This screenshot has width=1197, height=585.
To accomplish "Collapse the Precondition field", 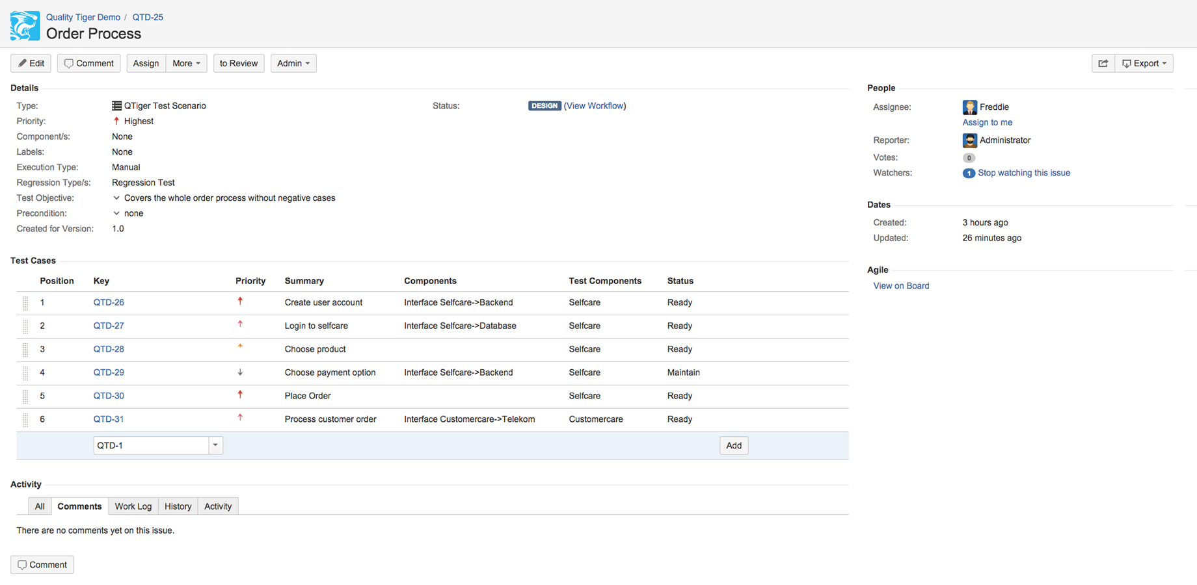I will (x=116, y=214).
